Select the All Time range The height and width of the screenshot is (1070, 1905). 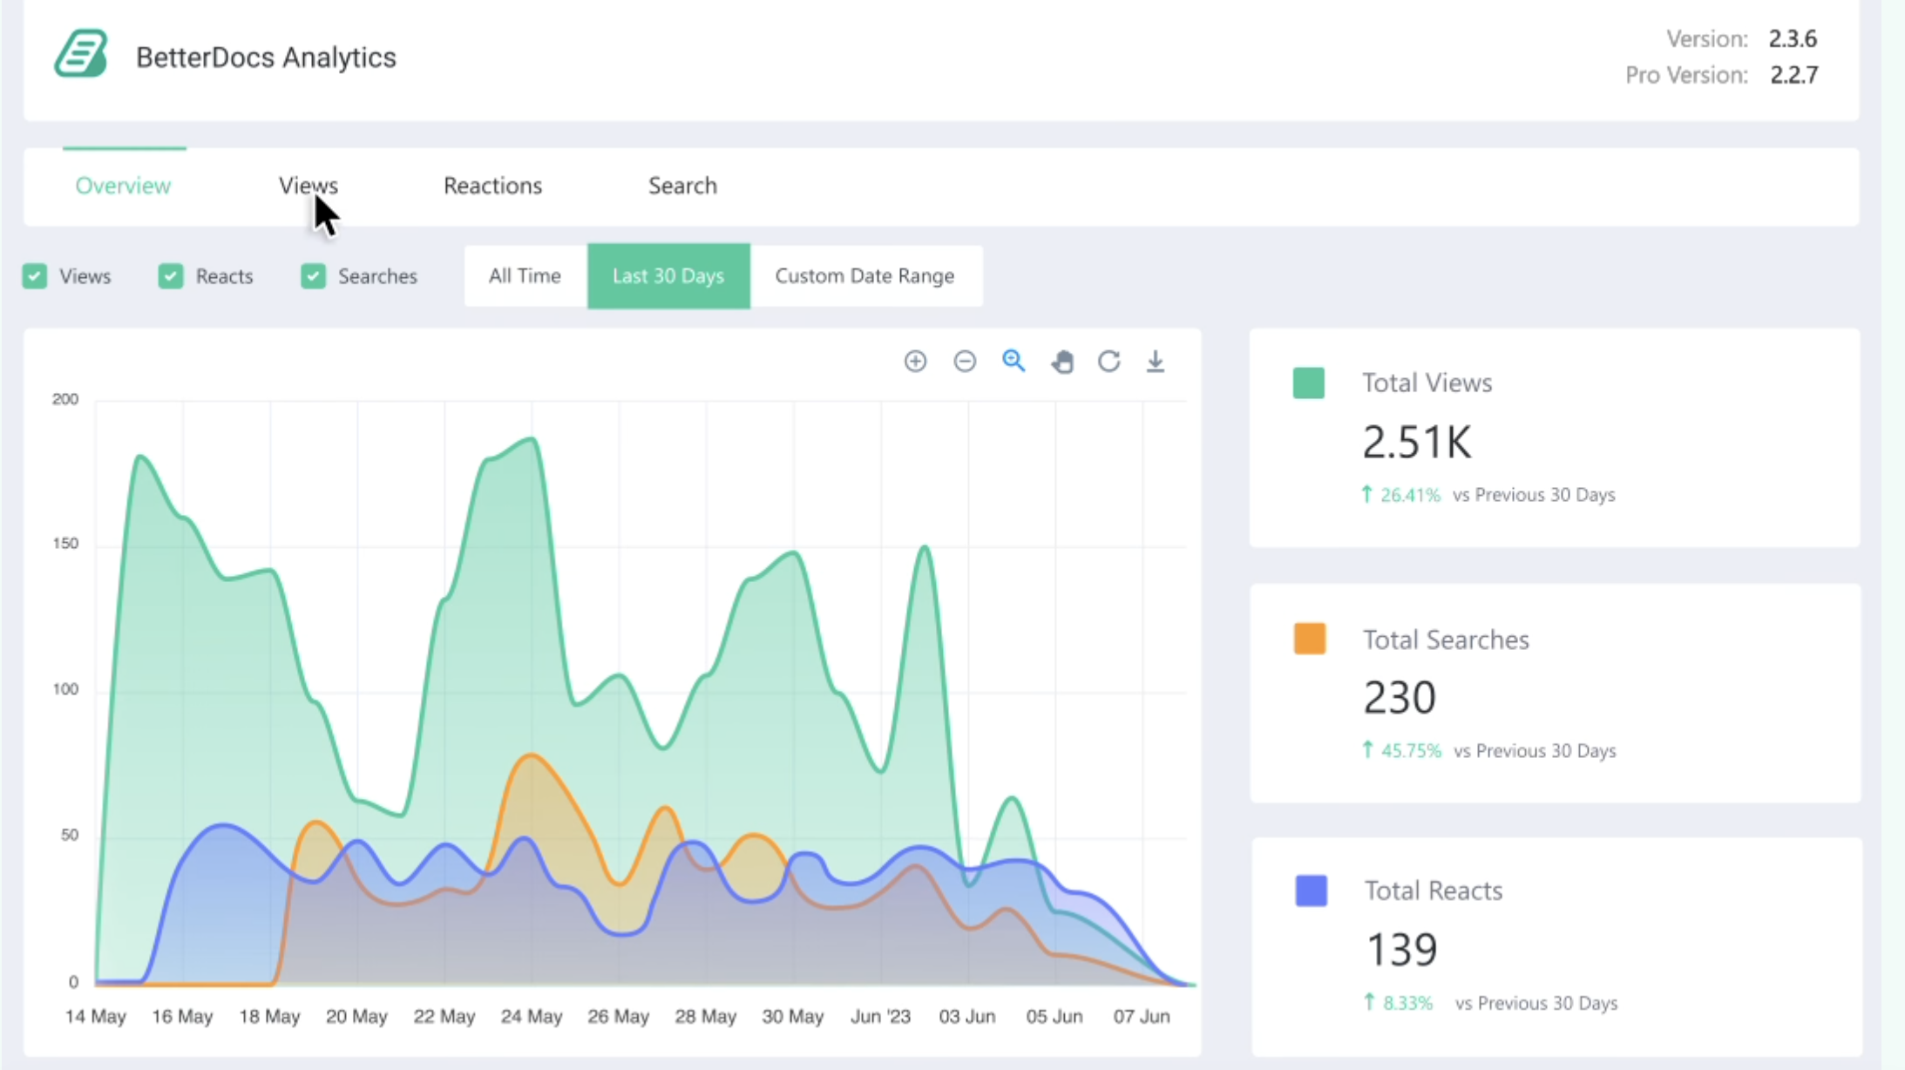pos(525,276)
